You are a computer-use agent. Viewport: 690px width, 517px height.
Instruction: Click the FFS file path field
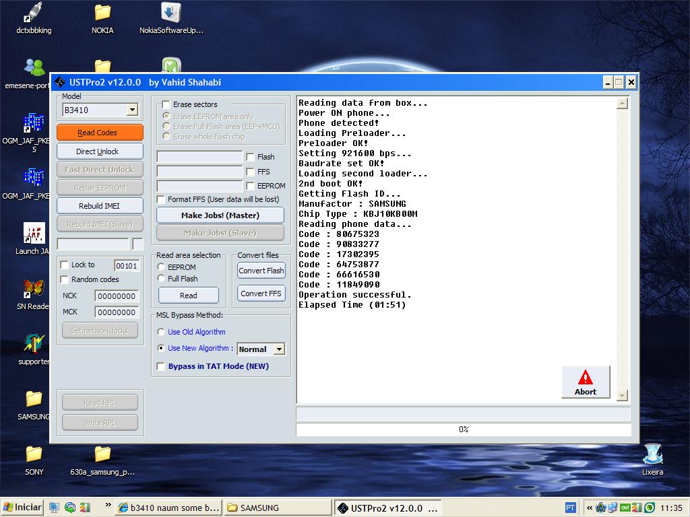(x=199, y=172)
